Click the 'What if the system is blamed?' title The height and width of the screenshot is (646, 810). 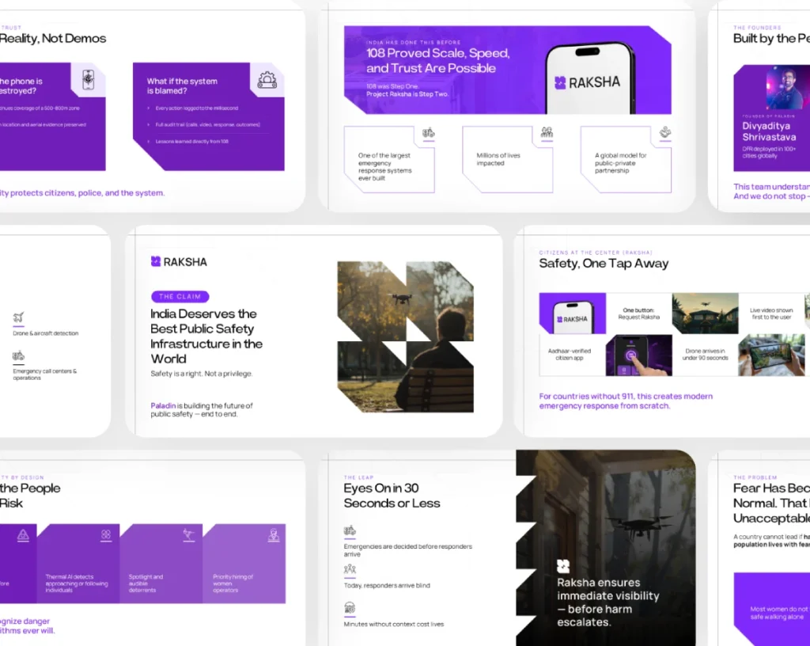tap(183, 85)
